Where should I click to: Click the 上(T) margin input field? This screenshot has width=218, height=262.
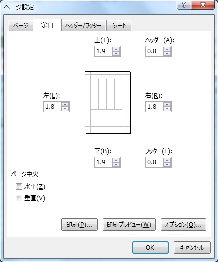[103, 51]
